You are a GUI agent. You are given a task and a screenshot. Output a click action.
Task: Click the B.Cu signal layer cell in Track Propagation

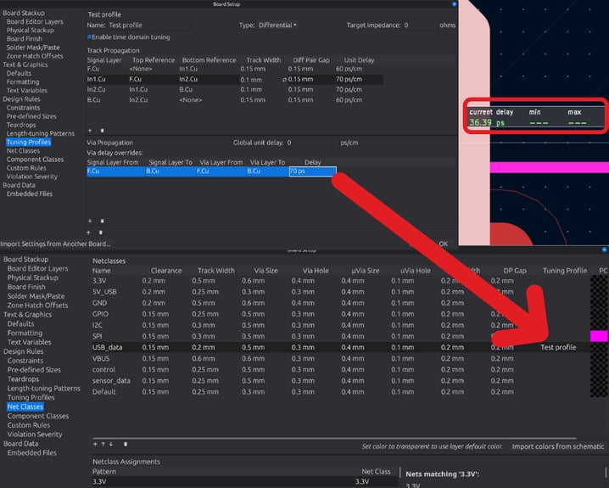[x=93, y=100]
